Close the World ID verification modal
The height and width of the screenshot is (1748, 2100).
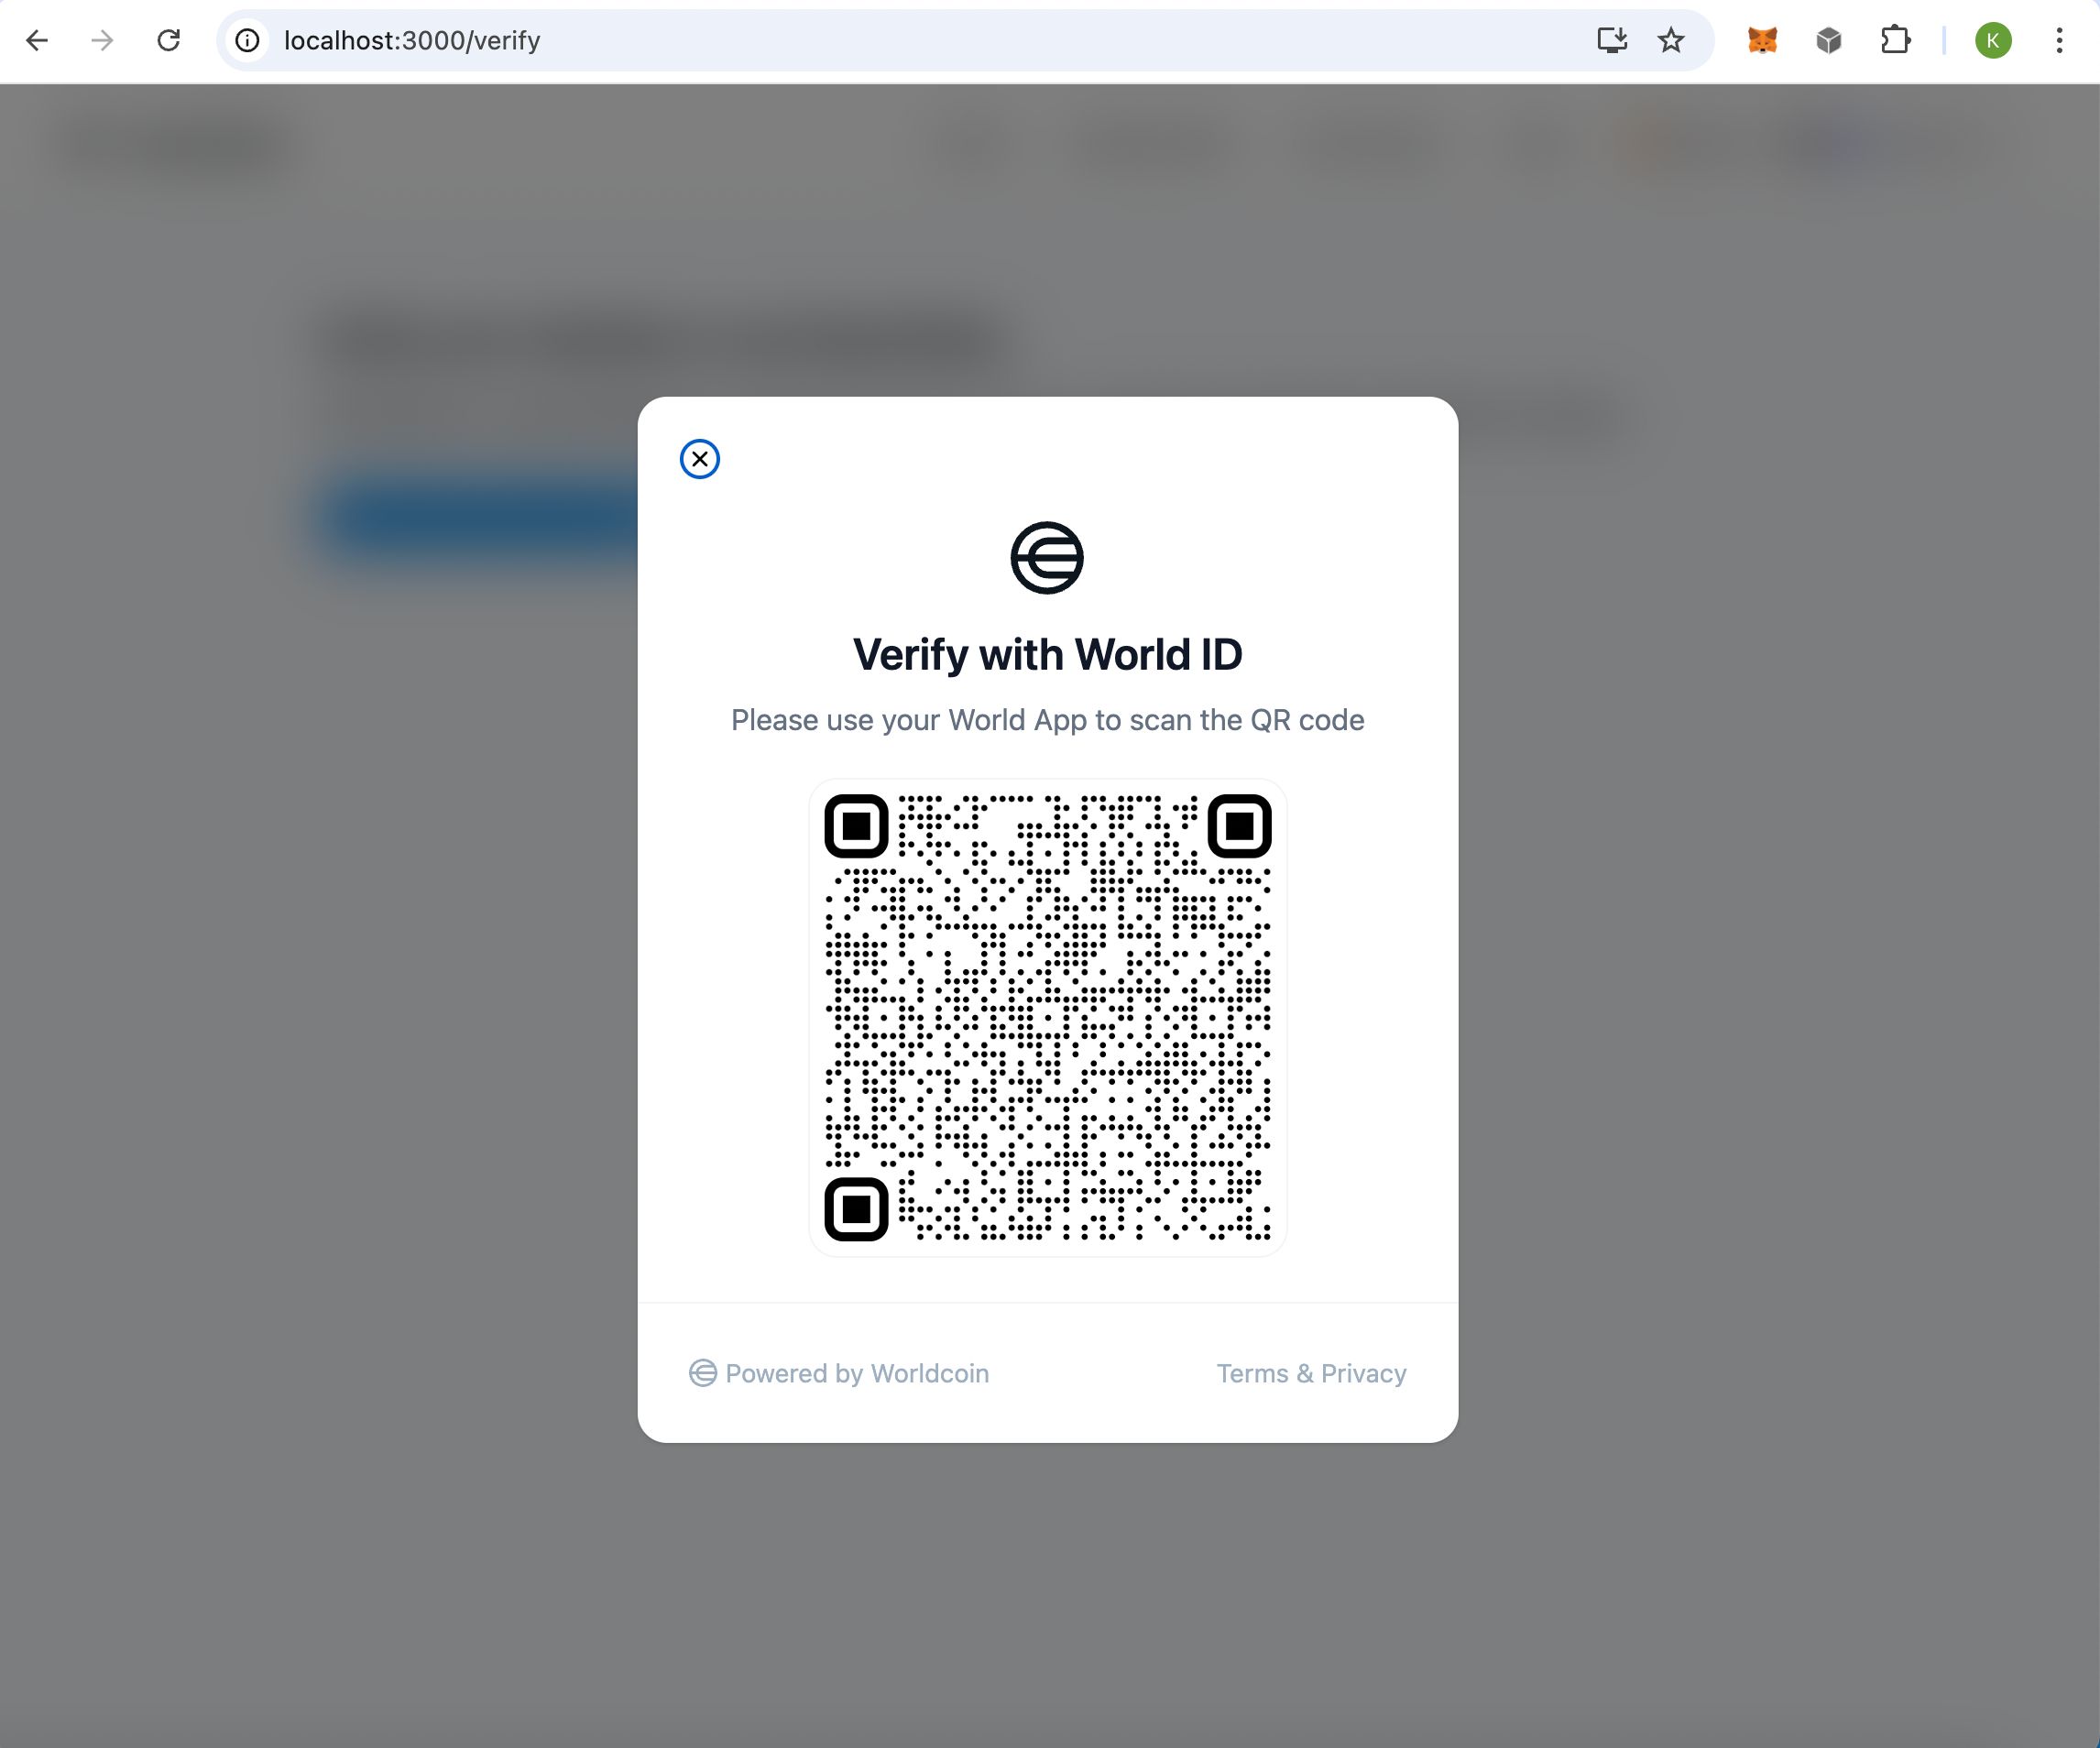(699, 459)
